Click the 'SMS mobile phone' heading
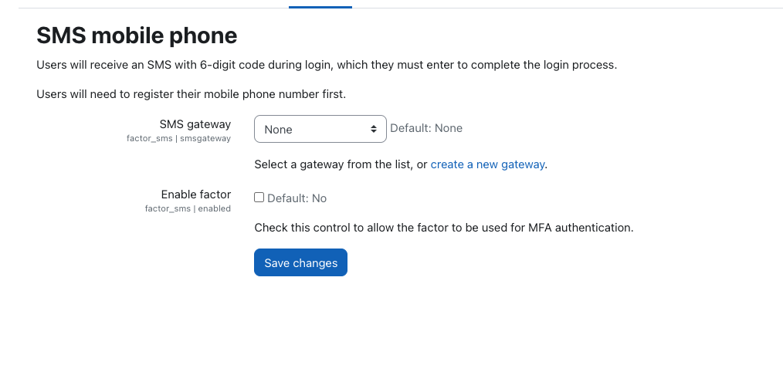Screen dimensions: 783x372 (x=137, y=36)
